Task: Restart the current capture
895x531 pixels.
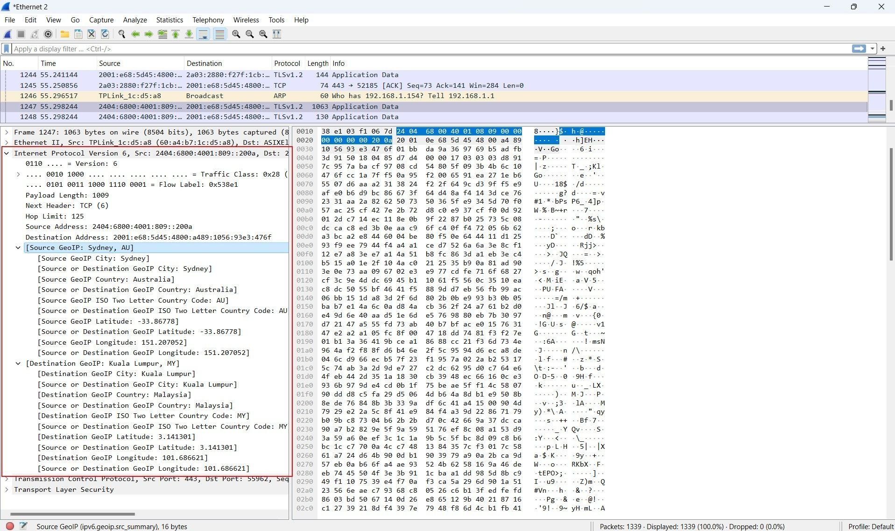Action: tap(34, 34)
